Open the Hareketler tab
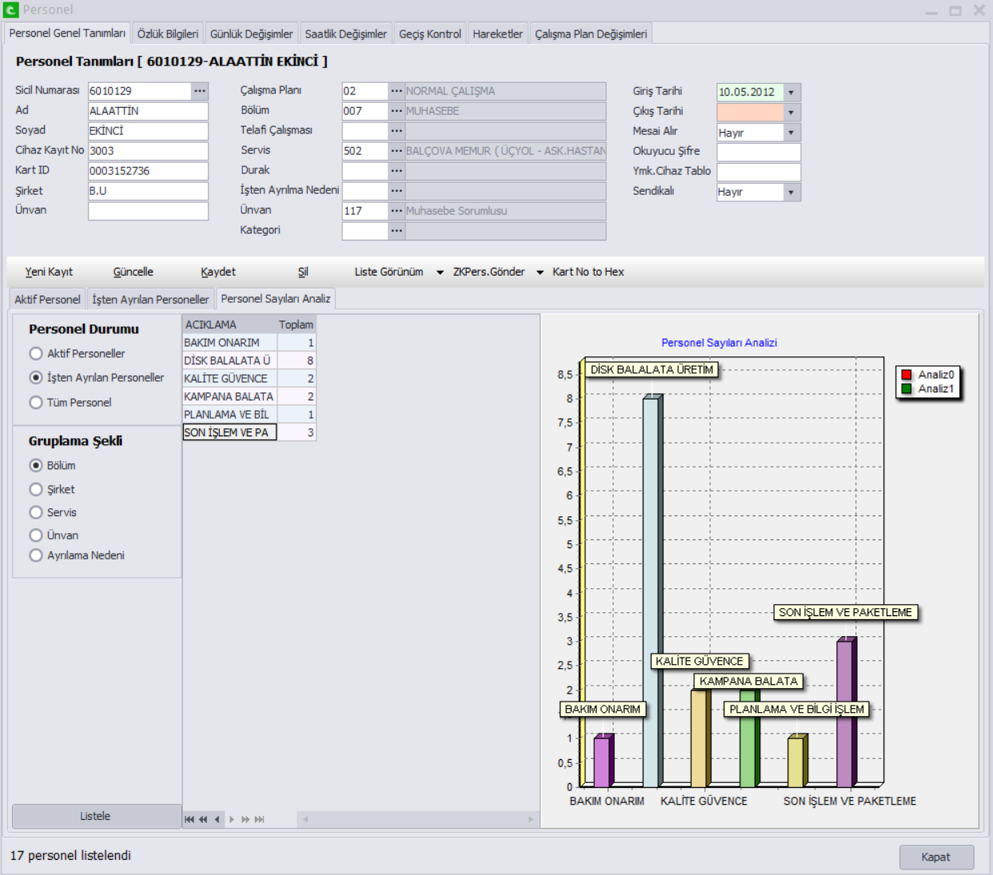The height and width of the screenshot is (875, 993). click(x=498, y=34)
